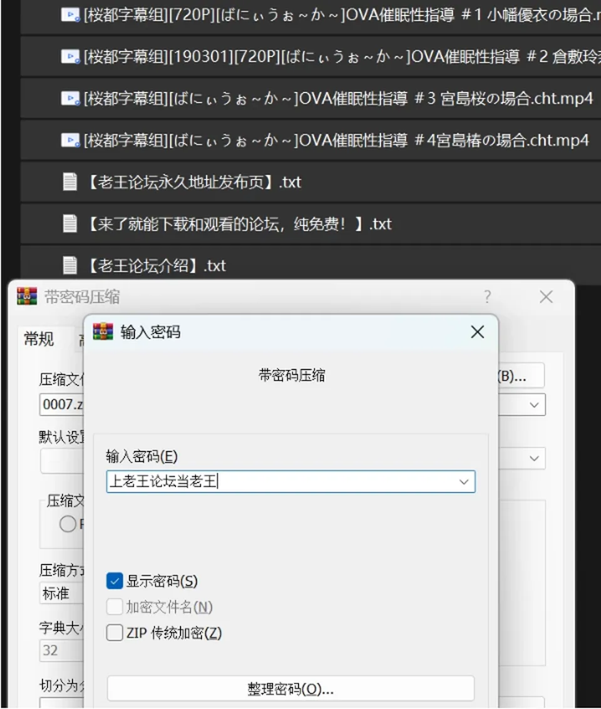Click the document icon of the 纯免费 txt file
The height and width of the screenshot is (709, 601).
pos(69,223)
